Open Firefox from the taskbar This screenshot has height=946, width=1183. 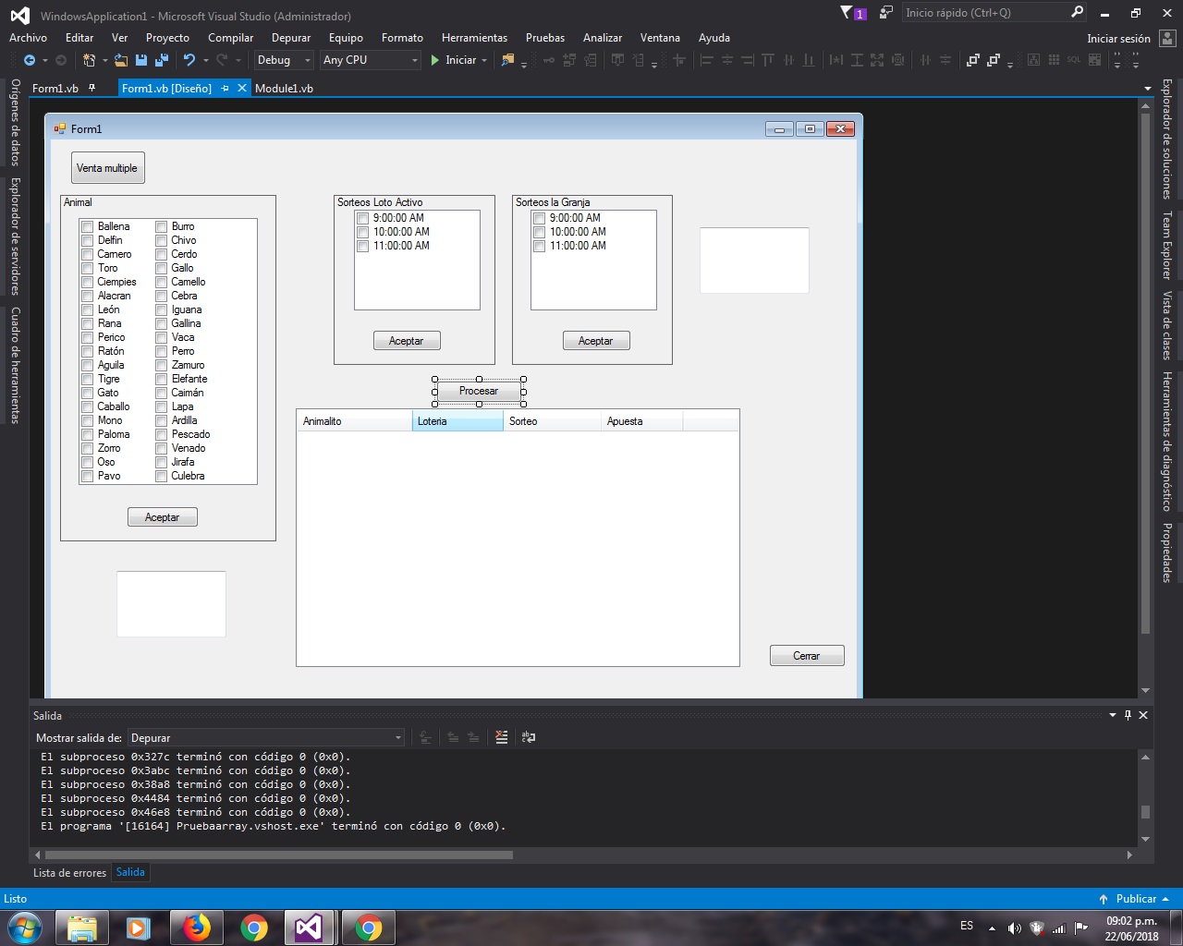[196, 928]
